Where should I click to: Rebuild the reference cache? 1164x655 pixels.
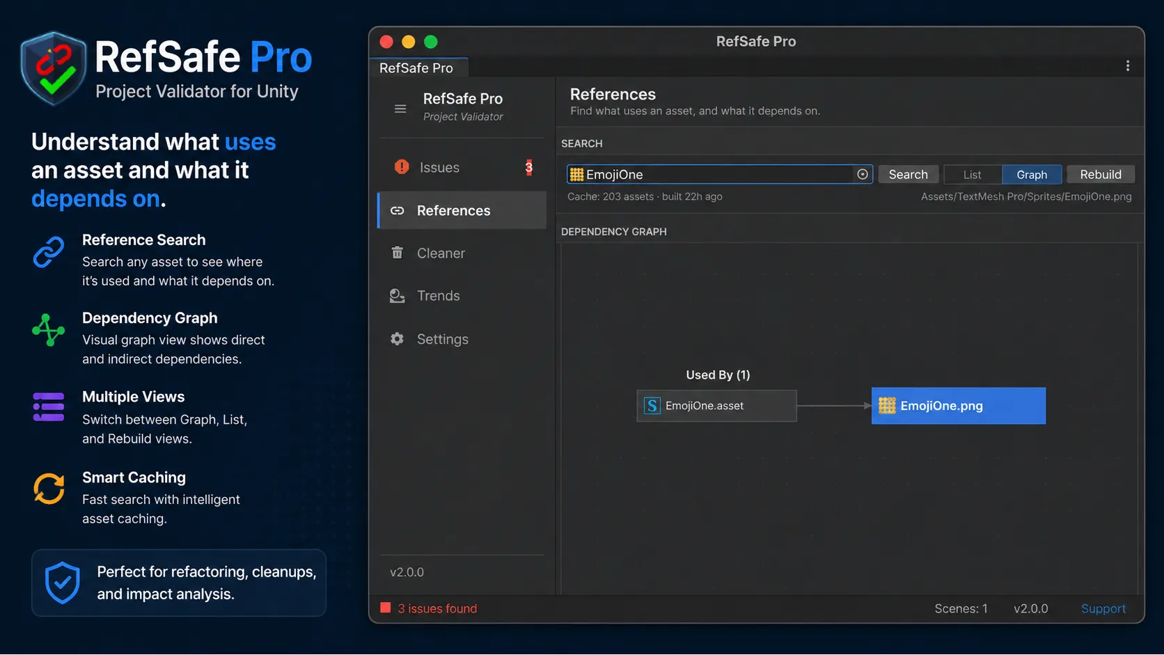tap(1101, 175)
